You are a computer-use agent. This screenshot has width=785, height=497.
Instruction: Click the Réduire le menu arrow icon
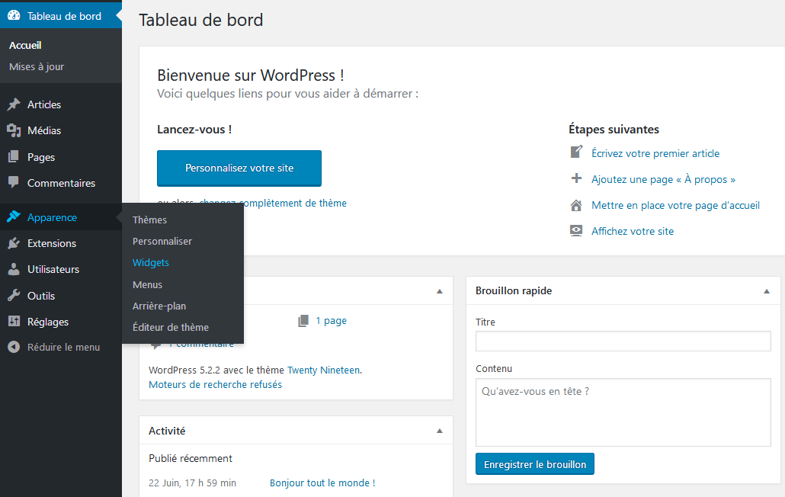[x=14, y=347]
